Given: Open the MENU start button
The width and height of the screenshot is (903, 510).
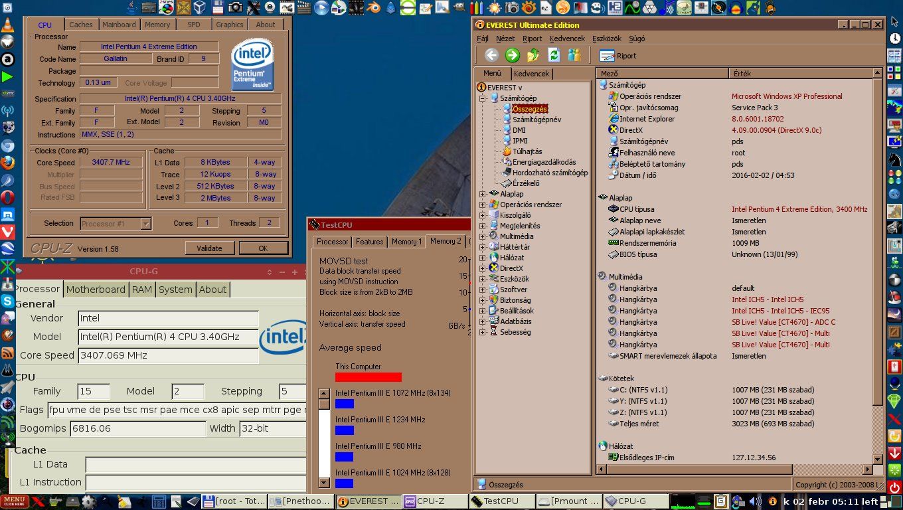Looking at the screenshot, I should click(14, 501).
